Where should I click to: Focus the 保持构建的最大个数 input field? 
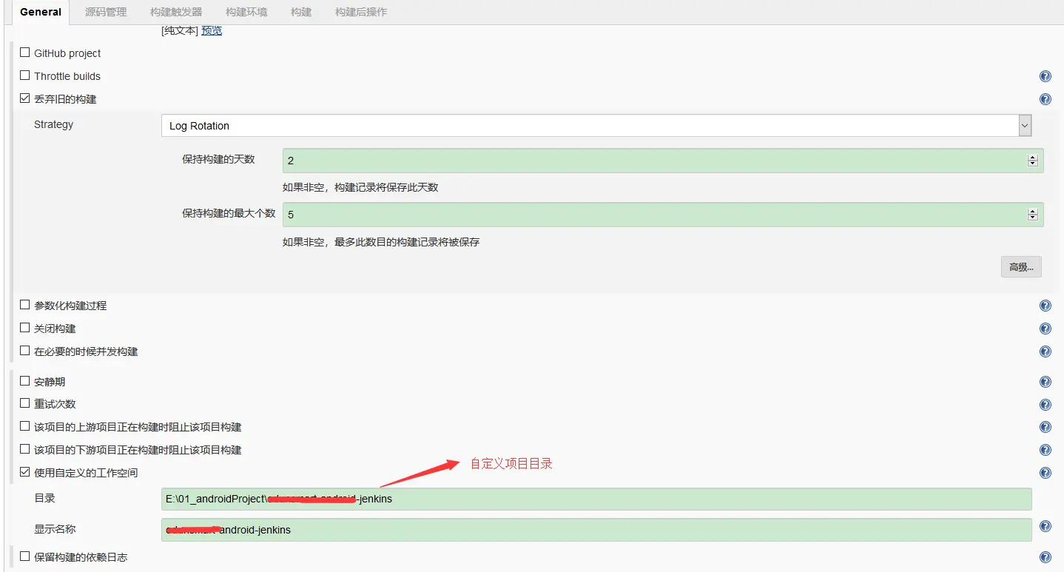point(663,215)
